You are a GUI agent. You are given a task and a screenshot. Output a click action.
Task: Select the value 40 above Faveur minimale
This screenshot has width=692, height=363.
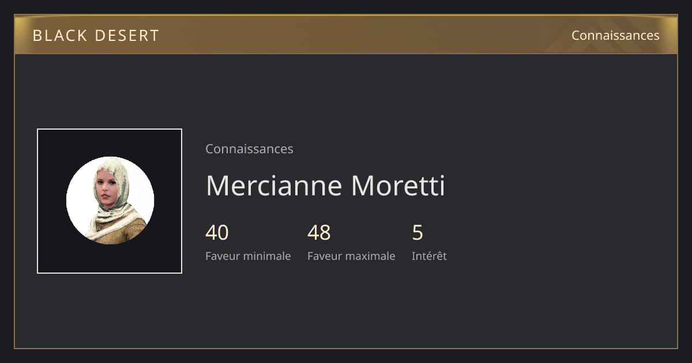217,233
